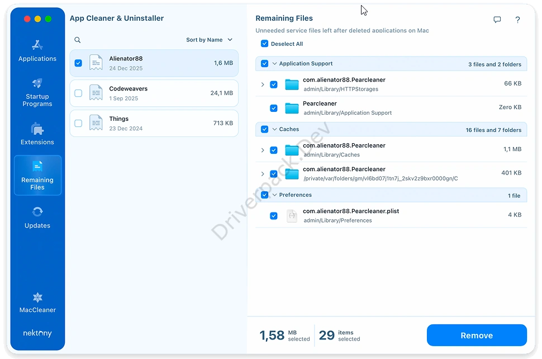Image resolution: width=542 pixels, height=359 pixels.
Task: Uncheck the 401 KB Pearcleaner checkbox
Action: click(273, 174)
